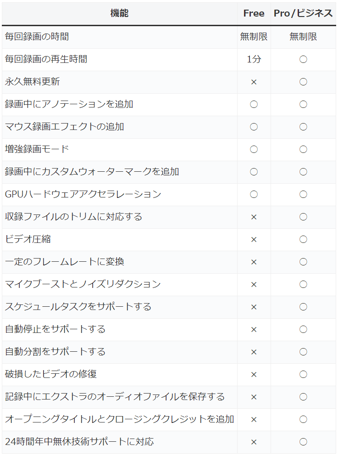Viewport: 338px width, 456px height.
Task: Click the Free circle for マウス録画エフェクトの追加
Action: 254,127
